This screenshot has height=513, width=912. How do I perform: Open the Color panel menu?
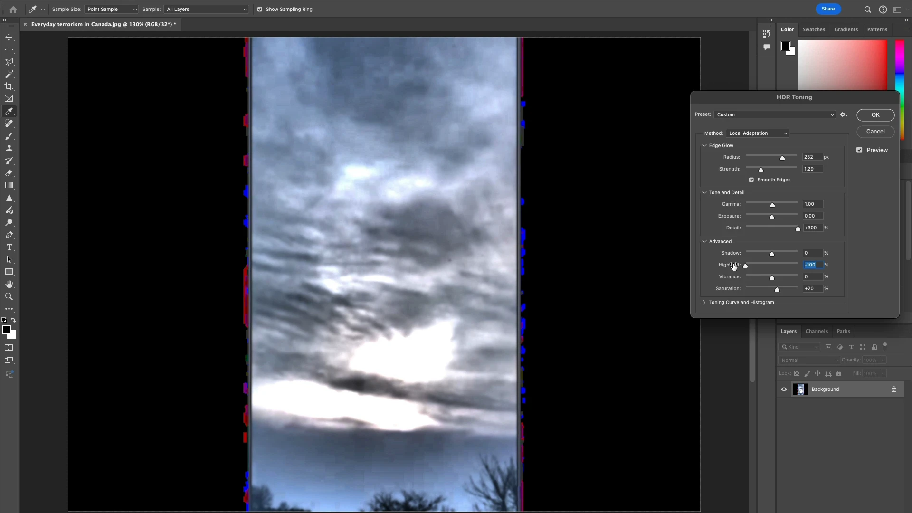tap(906, 29)
